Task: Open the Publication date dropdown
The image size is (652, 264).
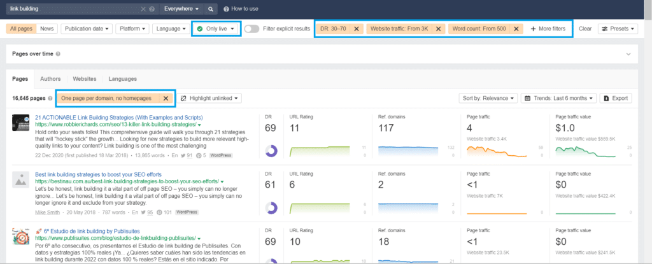Action: tap(87, 29)
